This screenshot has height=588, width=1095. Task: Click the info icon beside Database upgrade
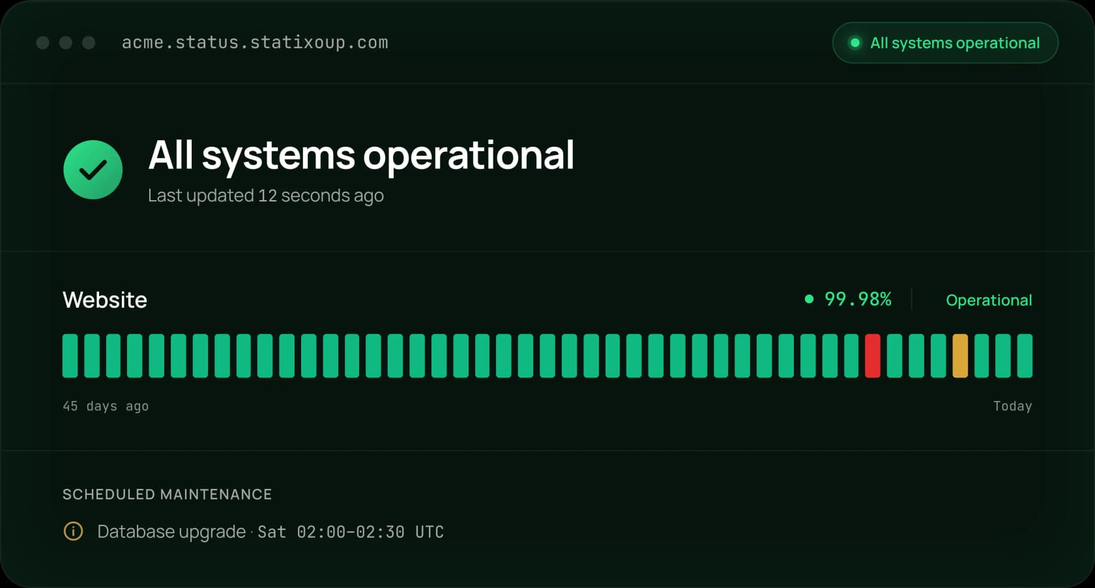(x=73, y=531)
